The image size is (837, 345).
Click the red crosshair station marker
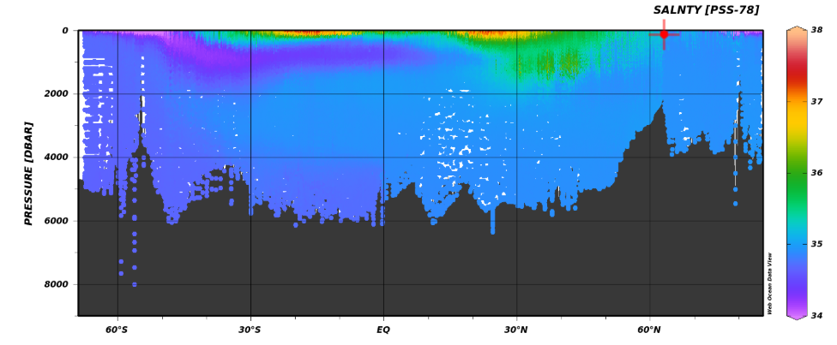point(664,34)
